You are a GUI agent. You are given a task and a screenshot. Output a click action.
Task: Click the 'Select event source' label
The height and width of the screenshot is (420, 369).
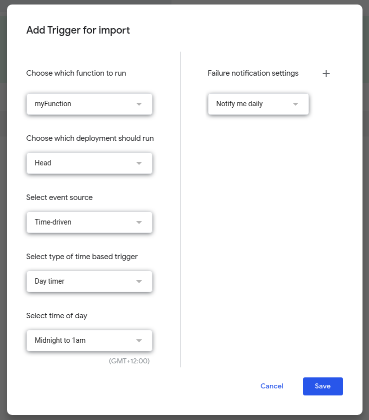[x=59, y=197]
